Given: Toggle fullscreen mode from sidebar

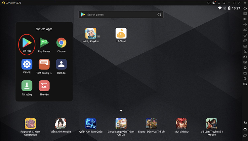Looking at the screenshot, I should [x=245, y=30].
